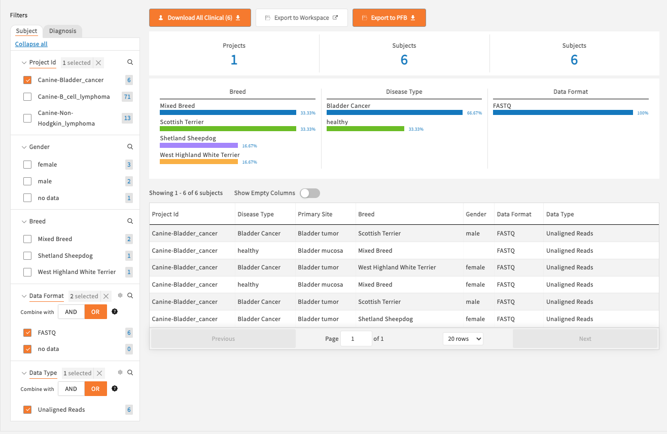Click the search icon beside Gender
The width and height of the screenshot is (667, 434).
point(130,146)
